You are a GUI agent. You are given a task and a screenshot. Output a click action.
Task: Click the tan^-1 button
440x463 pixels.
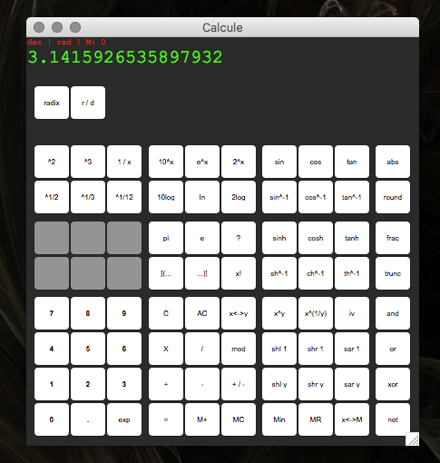point(352,197)
